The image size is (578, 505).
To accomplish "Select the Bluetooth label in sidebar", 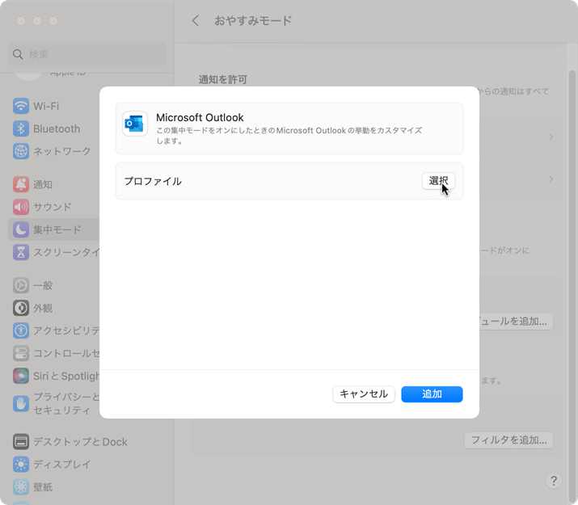I will [x=57, y=129].
